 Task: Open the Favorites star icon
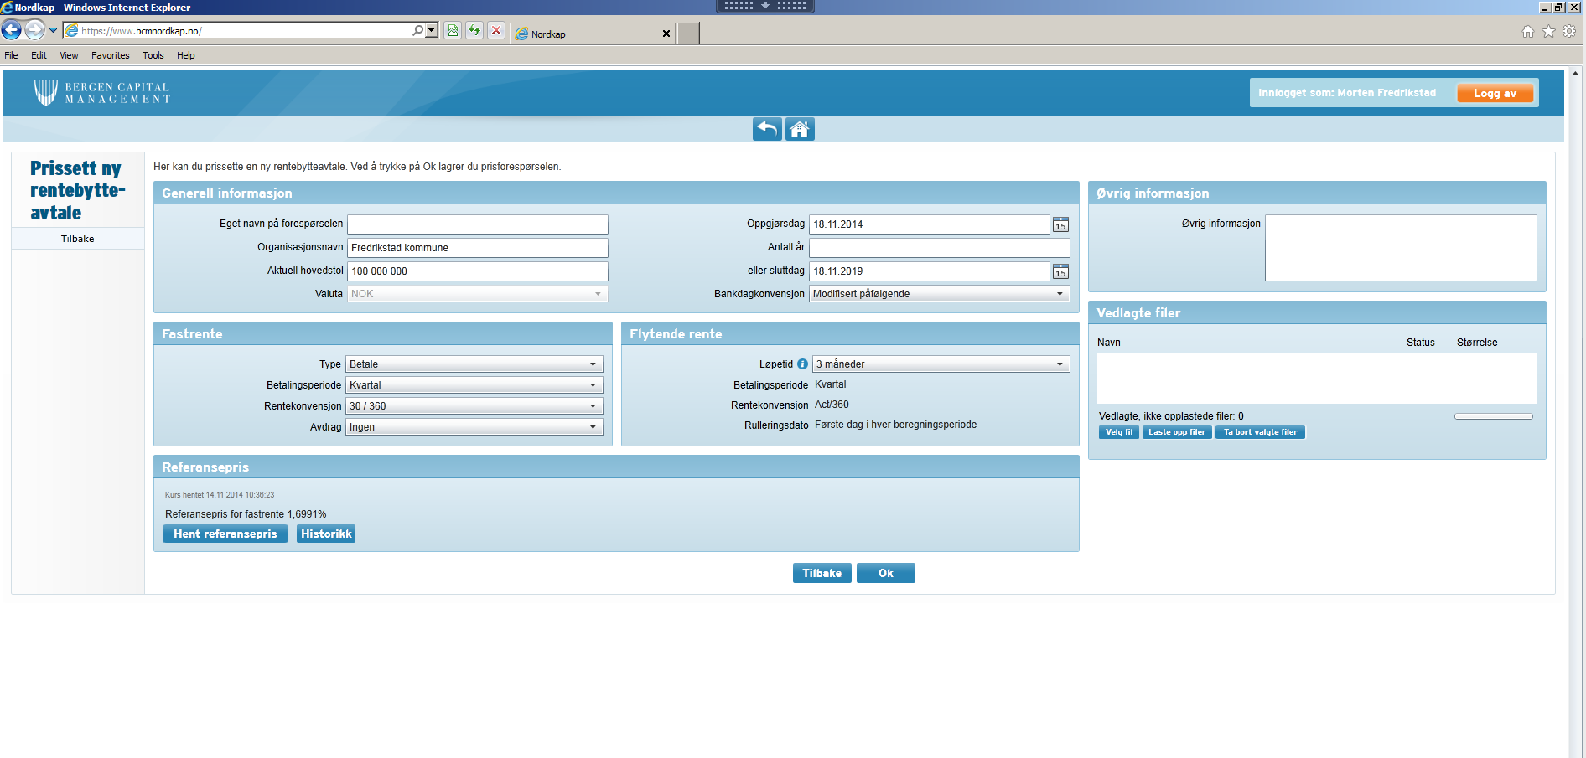pos(1549,32)
